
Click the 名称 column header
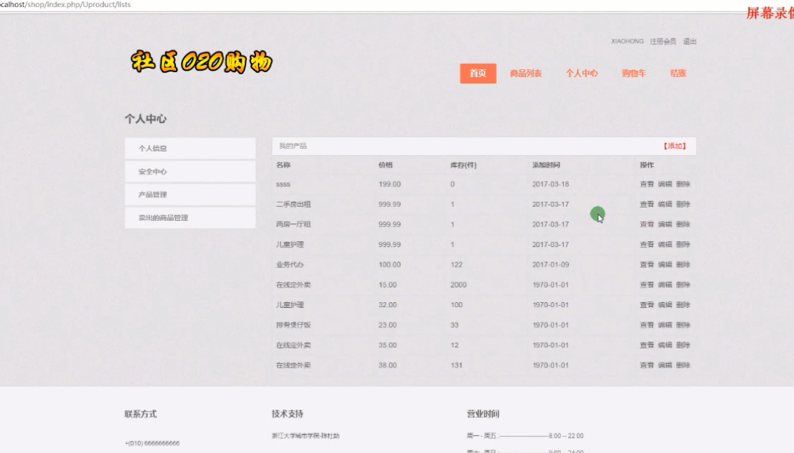(283, 165)
